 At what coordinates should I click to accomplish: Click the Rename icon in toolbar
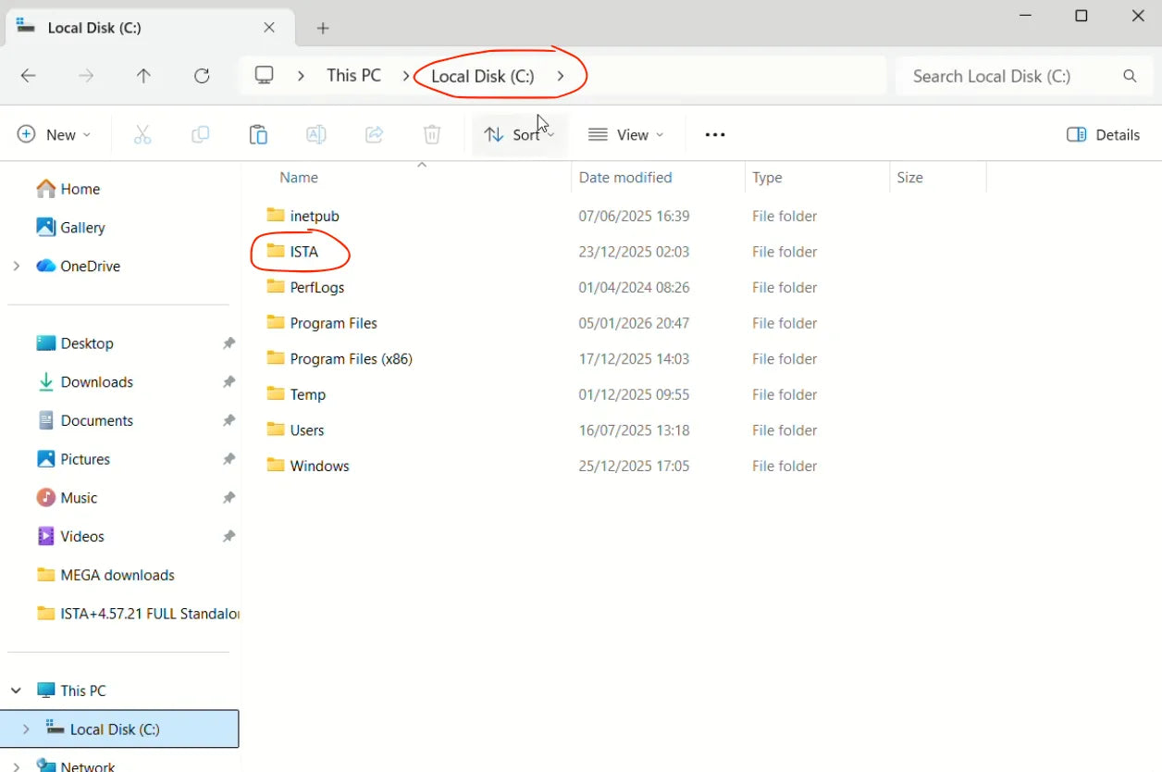(316, 134)
